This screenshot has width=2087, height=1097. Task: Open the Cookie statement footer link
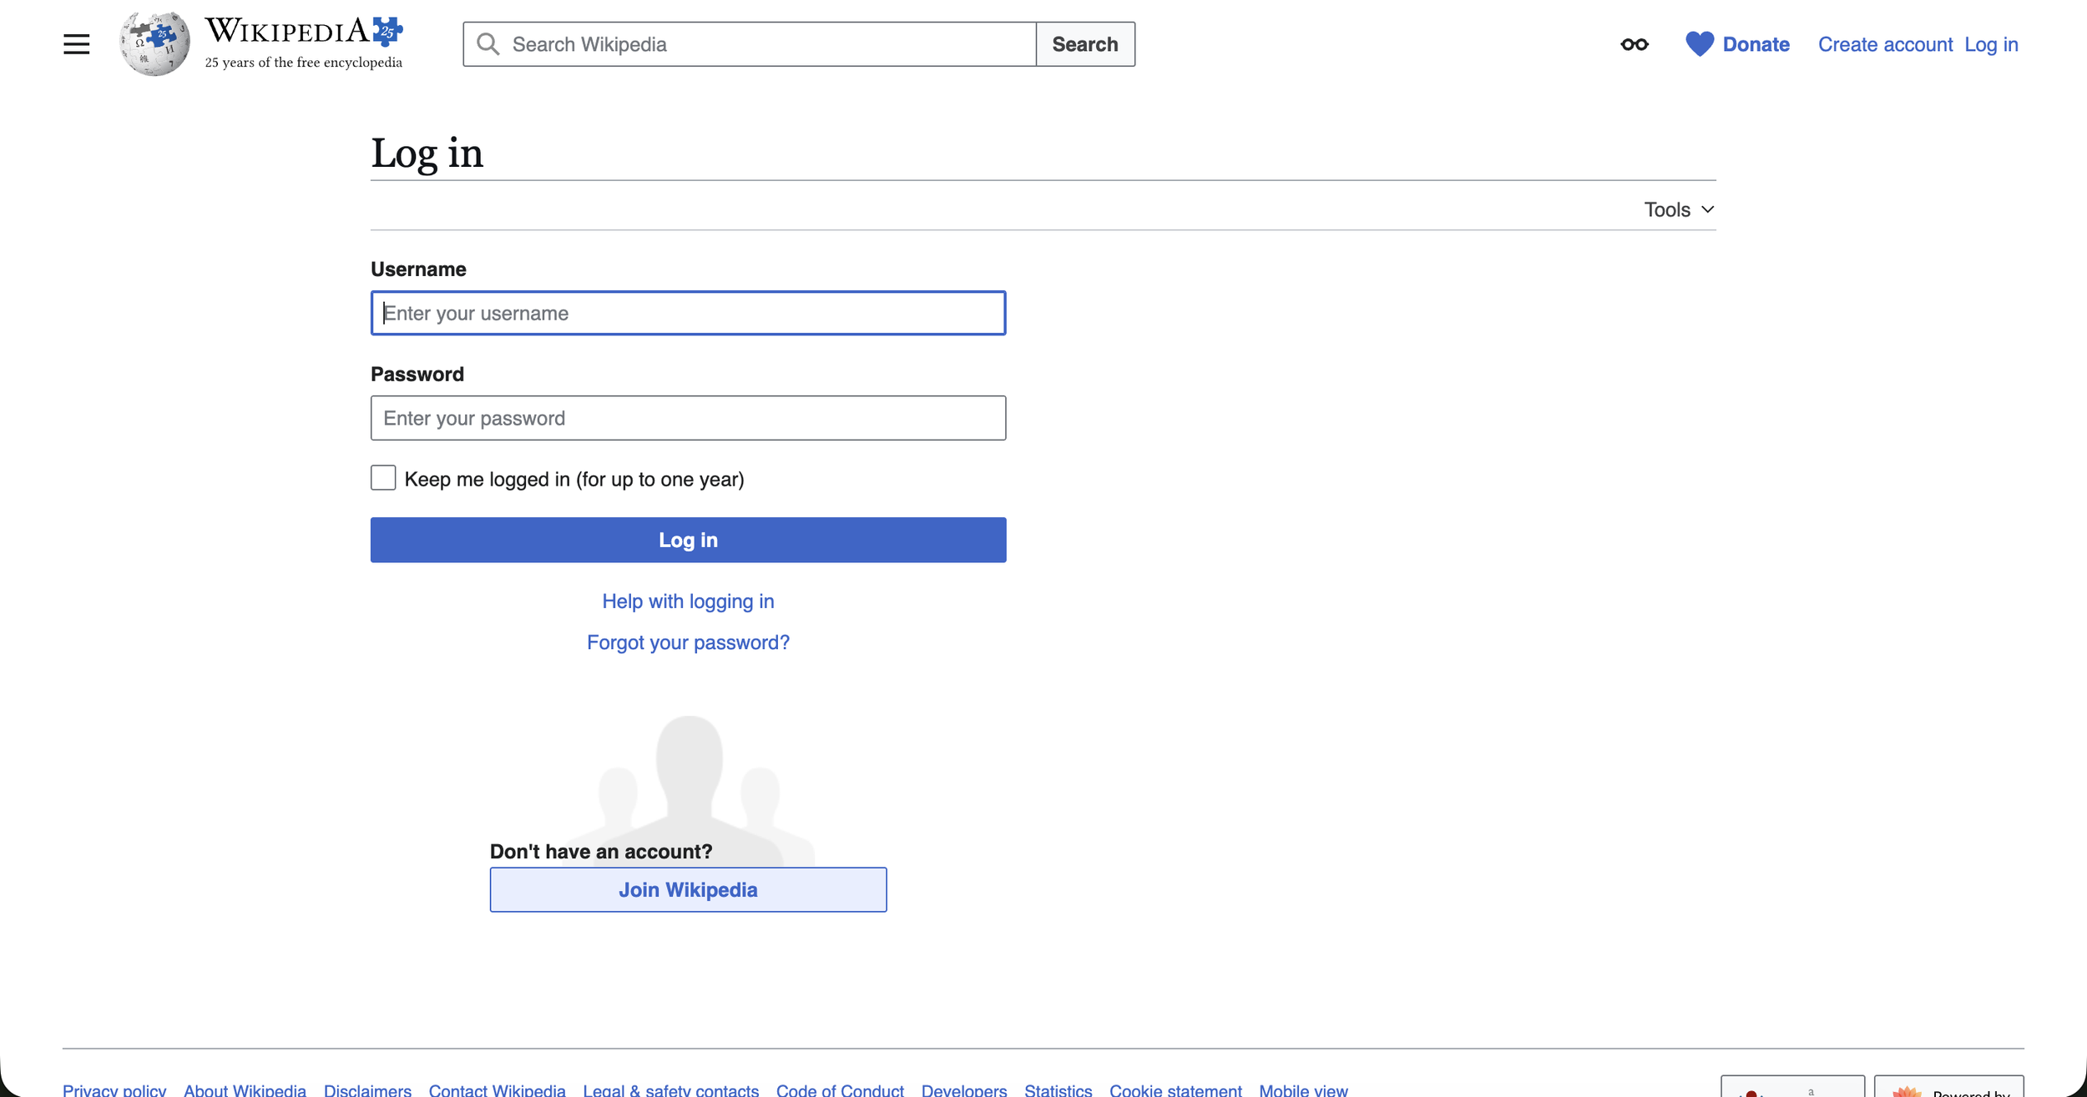pyautogui.click(x=1175, y=1089)
